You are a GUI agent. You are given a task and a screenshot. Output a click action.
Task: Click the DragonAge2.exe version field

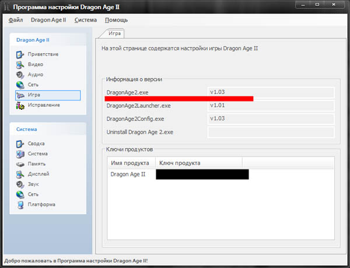coord(271,92)
